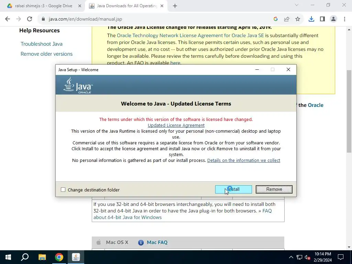Close the ralsei shimejis Google Drive tab

pos(80,6)
